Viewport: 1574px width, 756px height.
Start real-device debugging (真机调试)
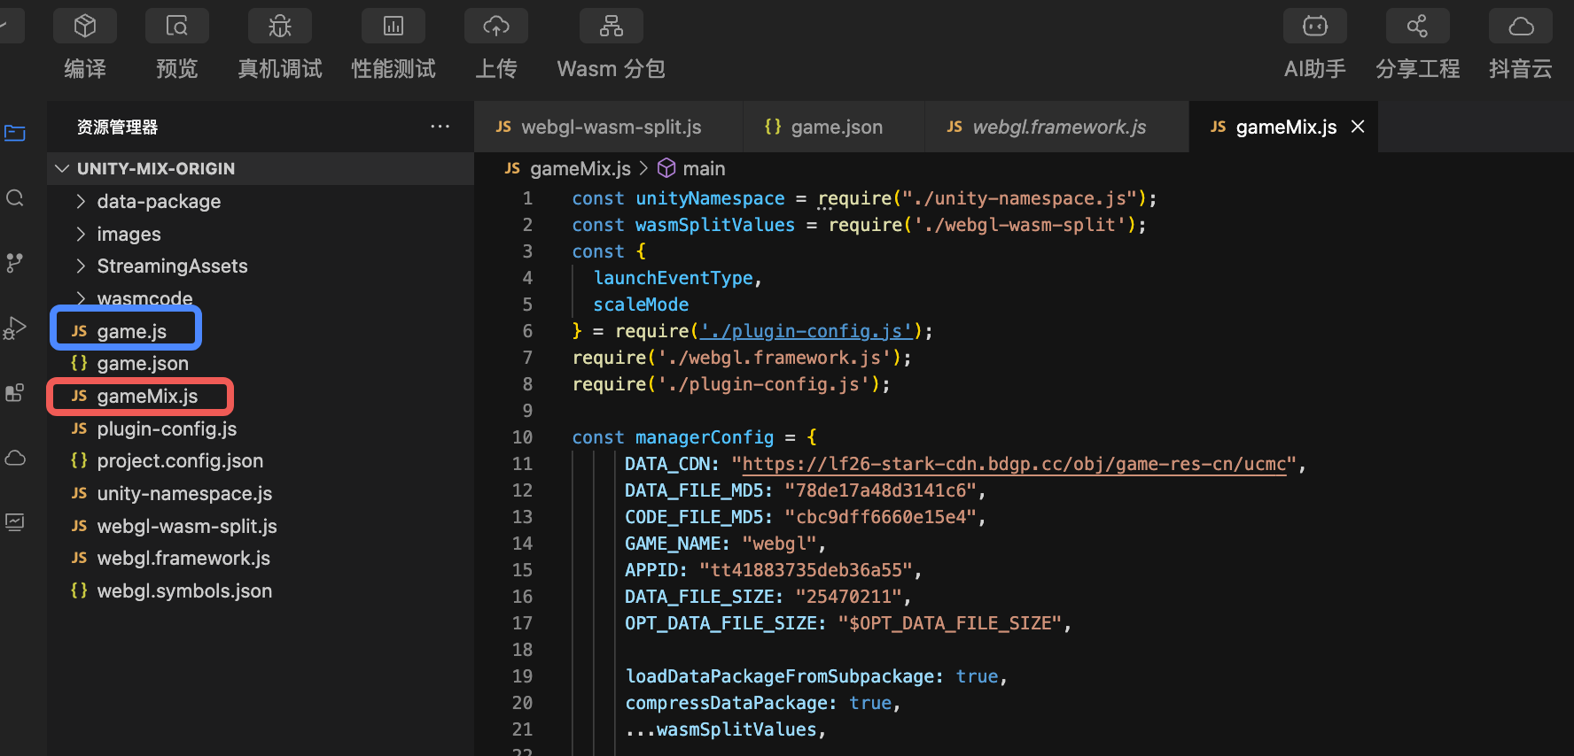[280, 27]
